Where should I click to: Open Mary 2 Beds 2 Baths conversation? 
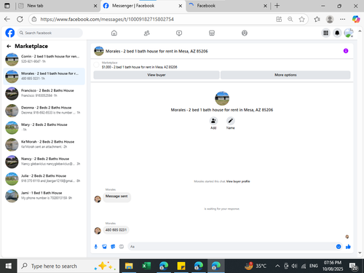click(44, 127)
